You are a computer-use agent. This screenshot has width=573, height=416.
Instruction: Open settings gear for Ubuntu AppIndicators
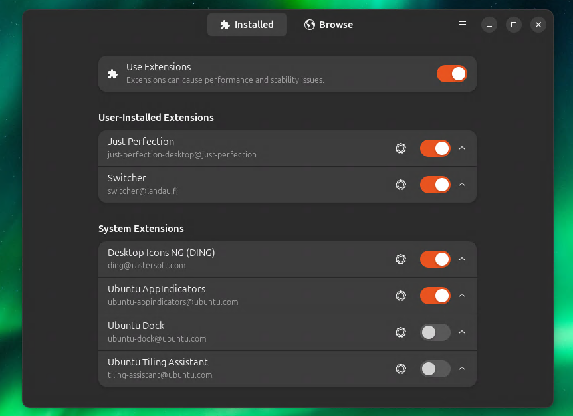[x=401, y=296]
